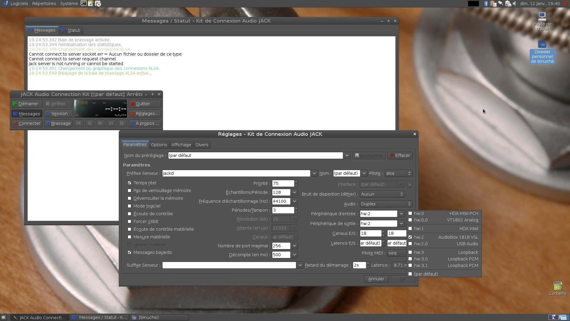Click the Annuler button

point(376,279)
